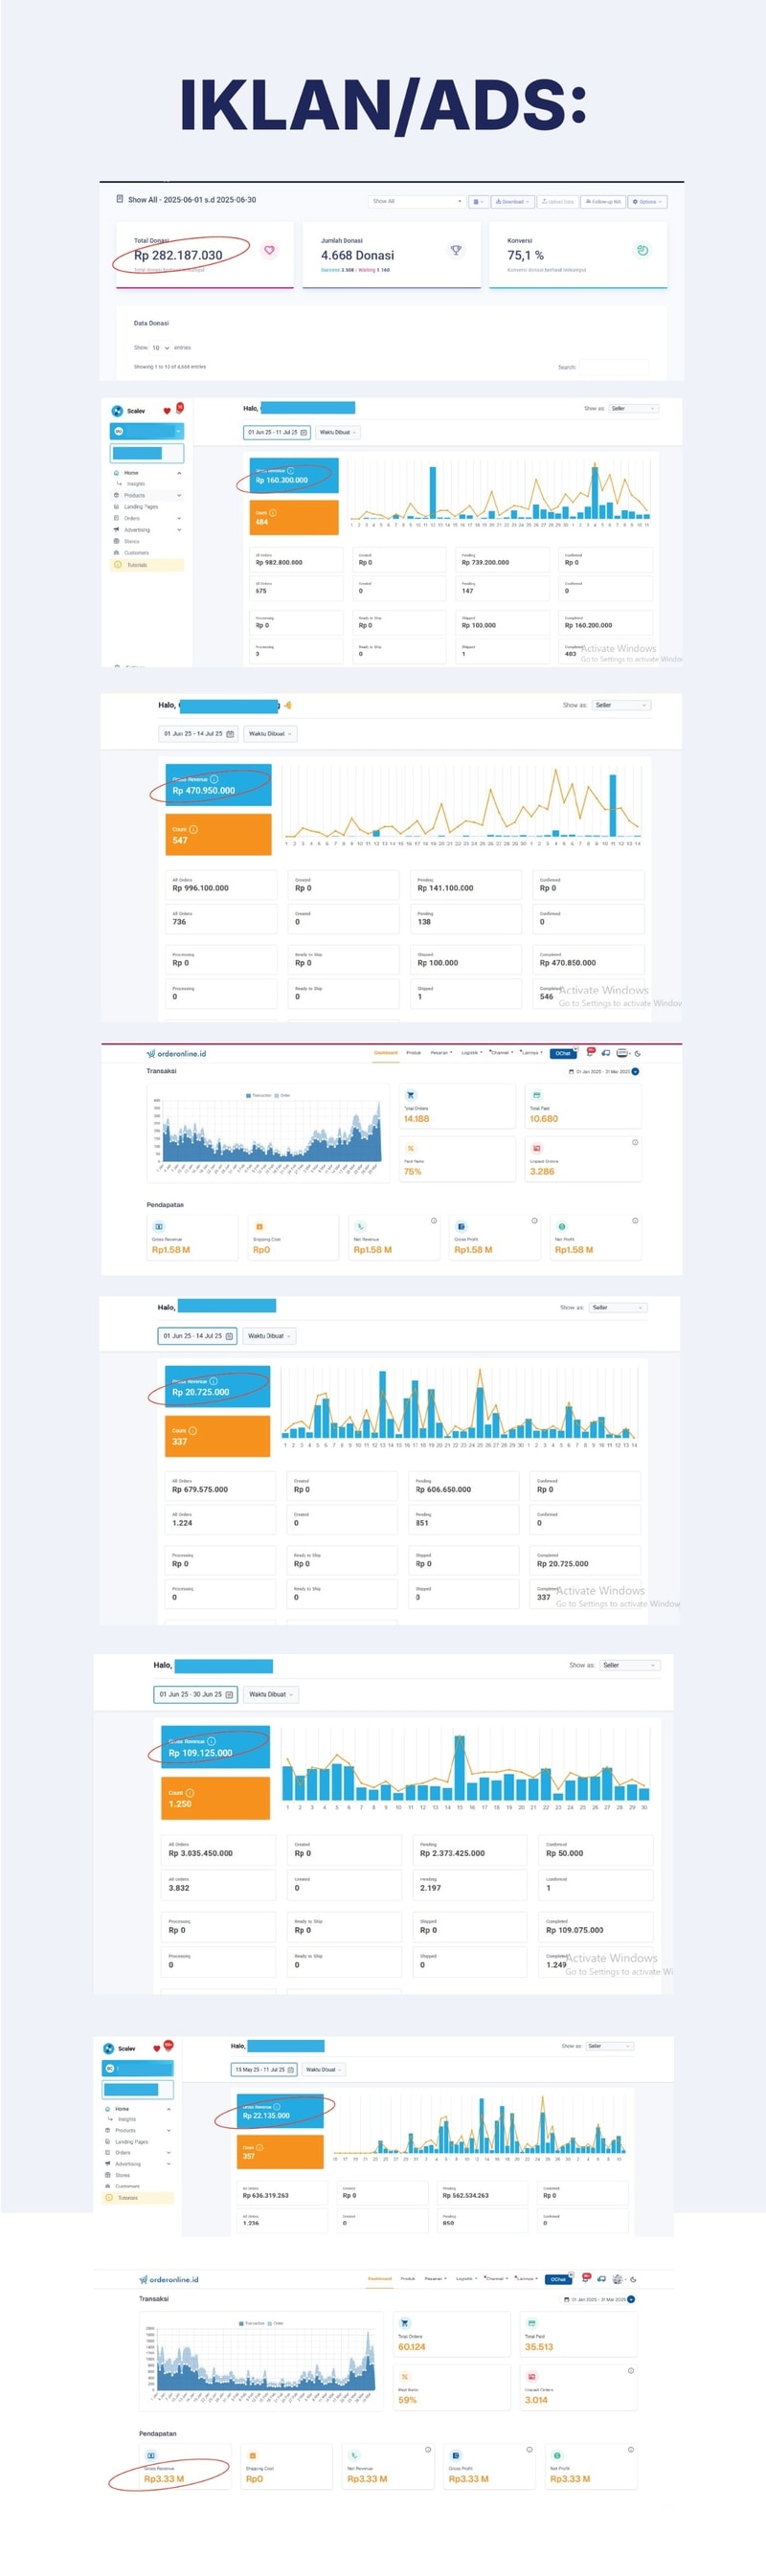
Task: Click Upload Data button in donation toolbar
Action: pos(558,201)
